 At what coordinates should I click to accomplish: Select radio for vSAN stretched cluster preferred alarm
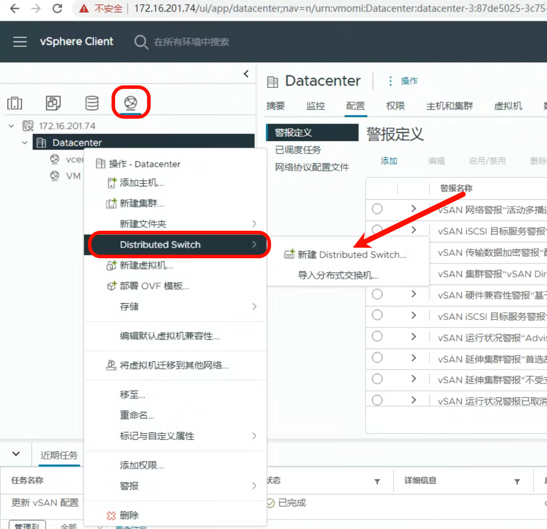(377, 358)
